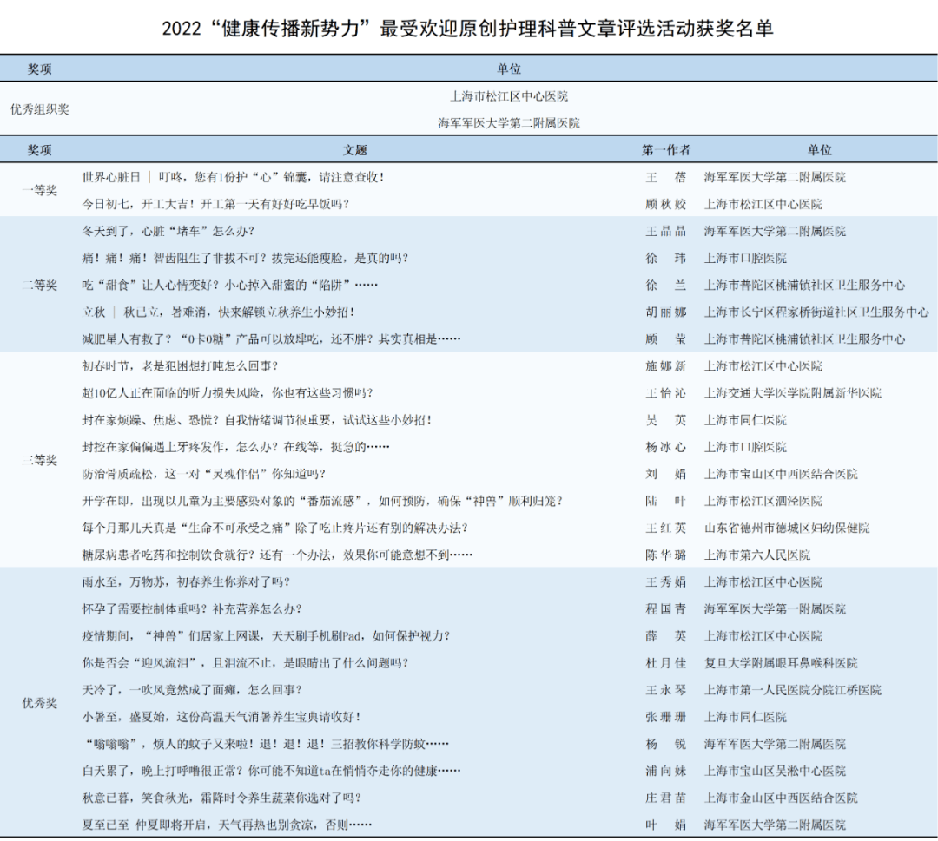This screenshot has height=841, width=938.
Task: Click article '夏至已至 仲夏即将开启'
Action: pos(227,825)
